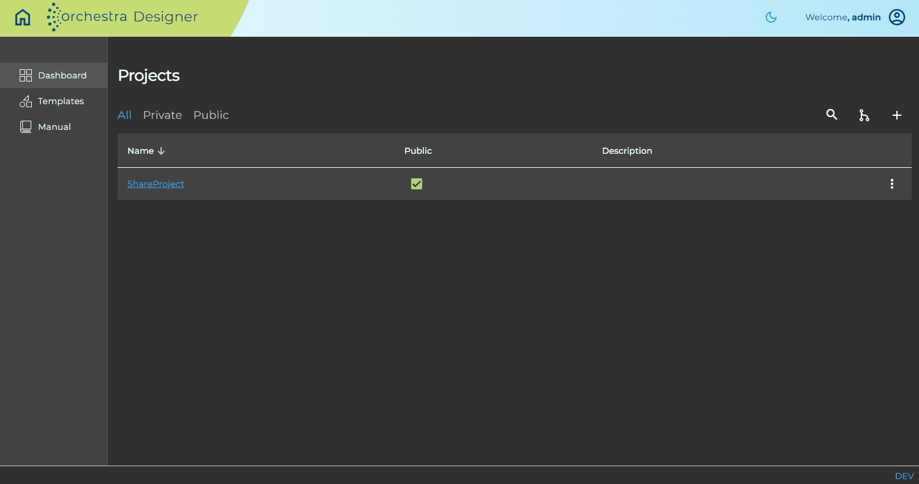Viewport: 919px width, 484px height.
Task: Click the Orchestra Designer logo
Action: (123, 17)
